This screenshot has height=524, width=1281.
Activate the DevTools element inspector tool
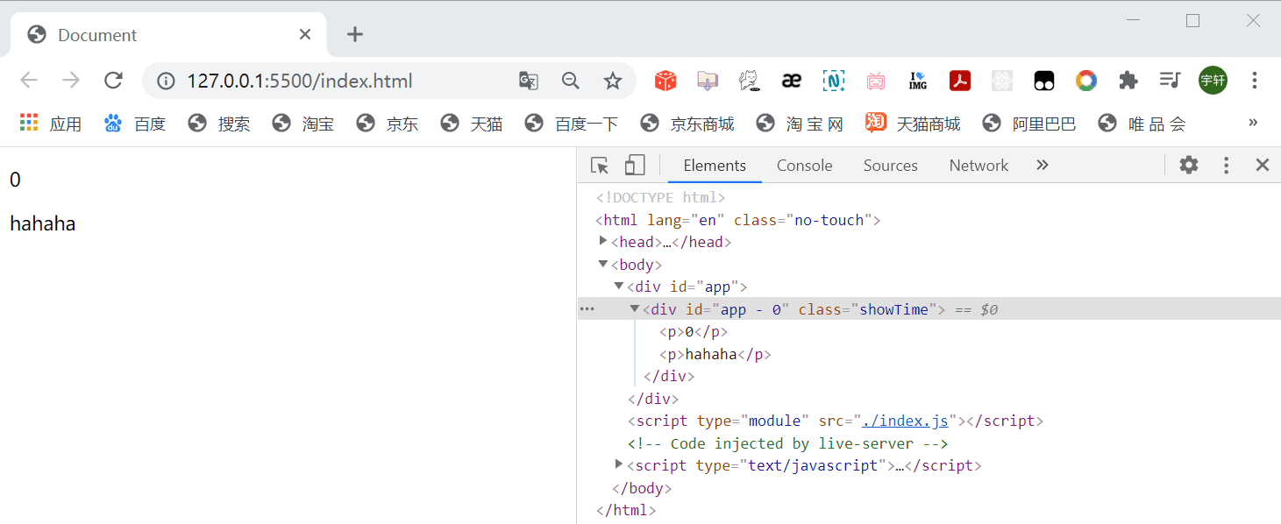(600, 165)
